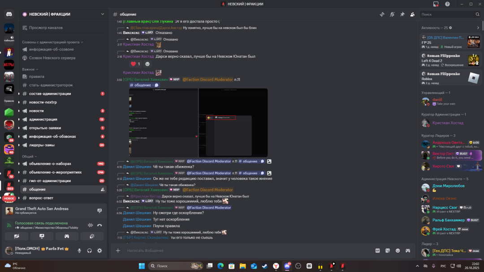The image size is (484, 272).
Task: Open the GIF picker in message bar
Action: click(x=377, y=251)
